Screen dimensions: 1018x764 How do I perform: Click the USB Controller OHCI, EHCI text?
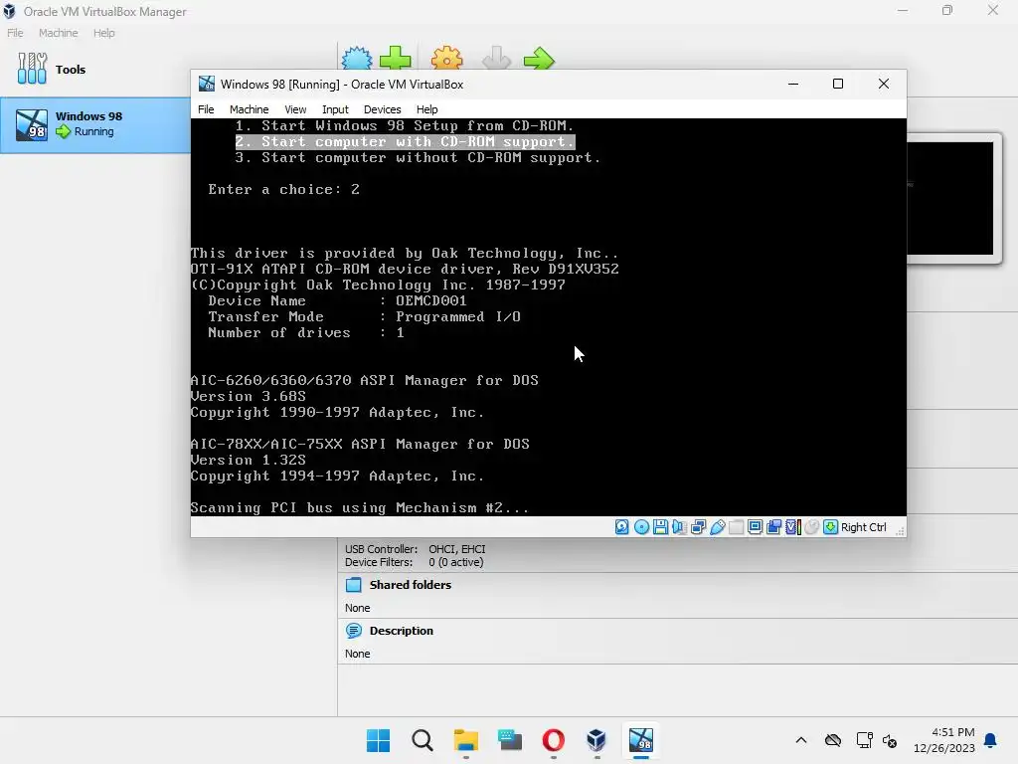coord(415,549)
